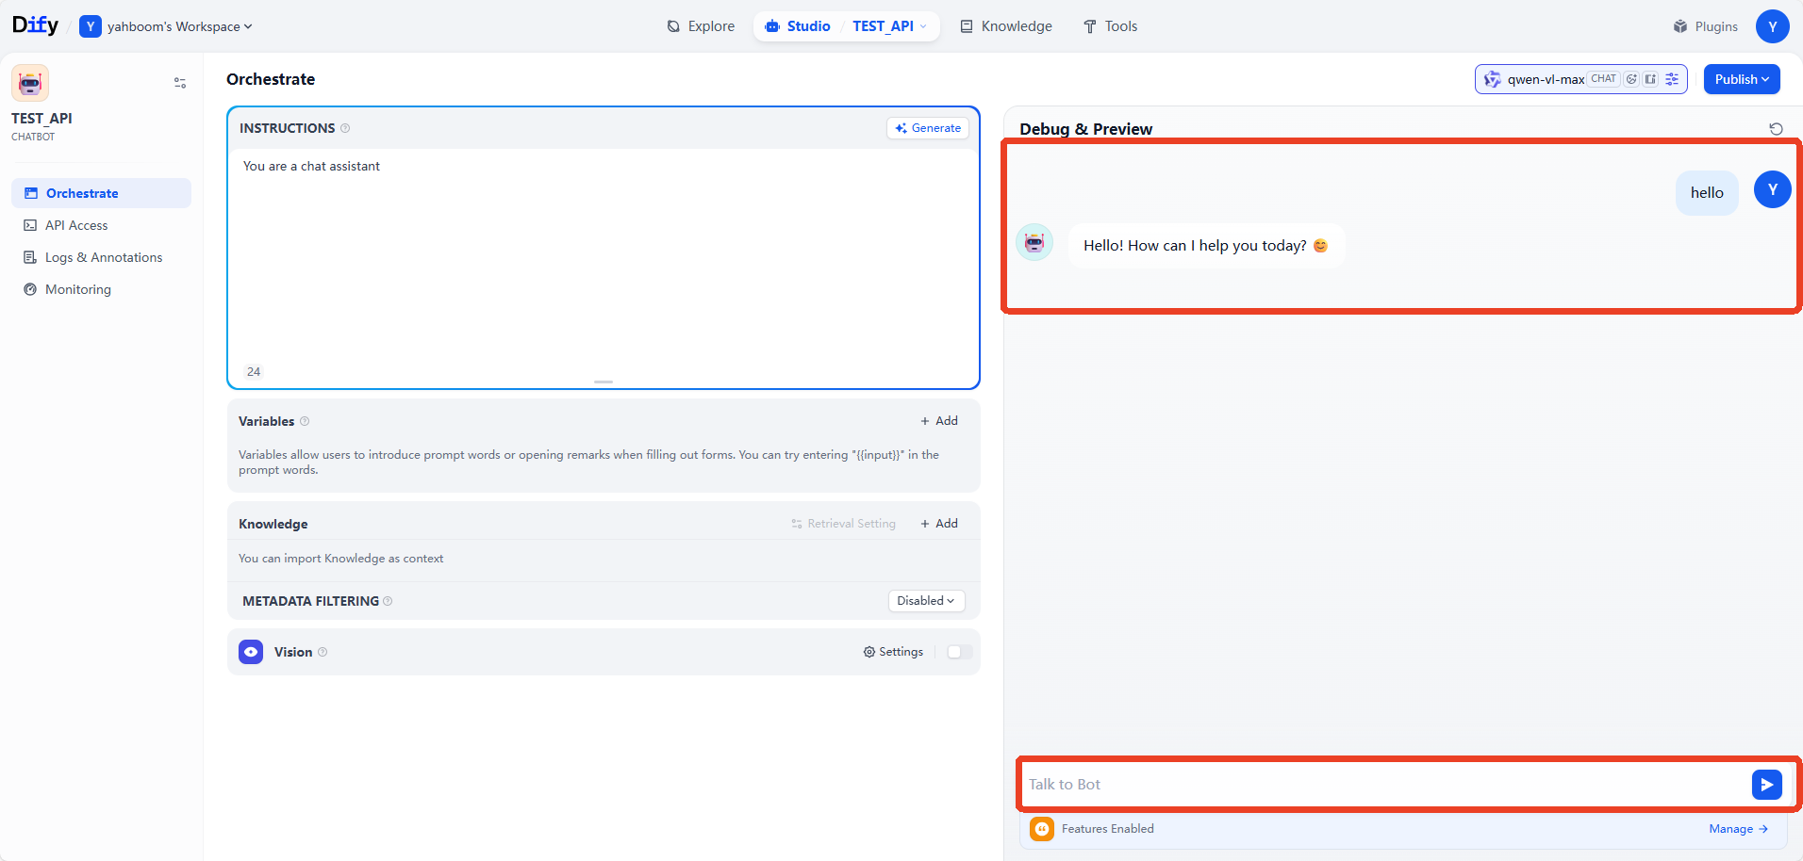The image size is (1803, 861).
Task: Enable the Vision toggle switch
Action: tap(959, 652)
